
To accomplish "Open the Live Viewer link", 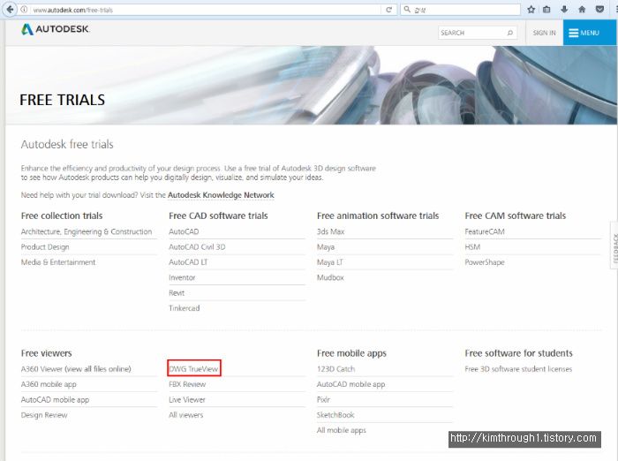I will pyautogui.click(x=187, y=399).
